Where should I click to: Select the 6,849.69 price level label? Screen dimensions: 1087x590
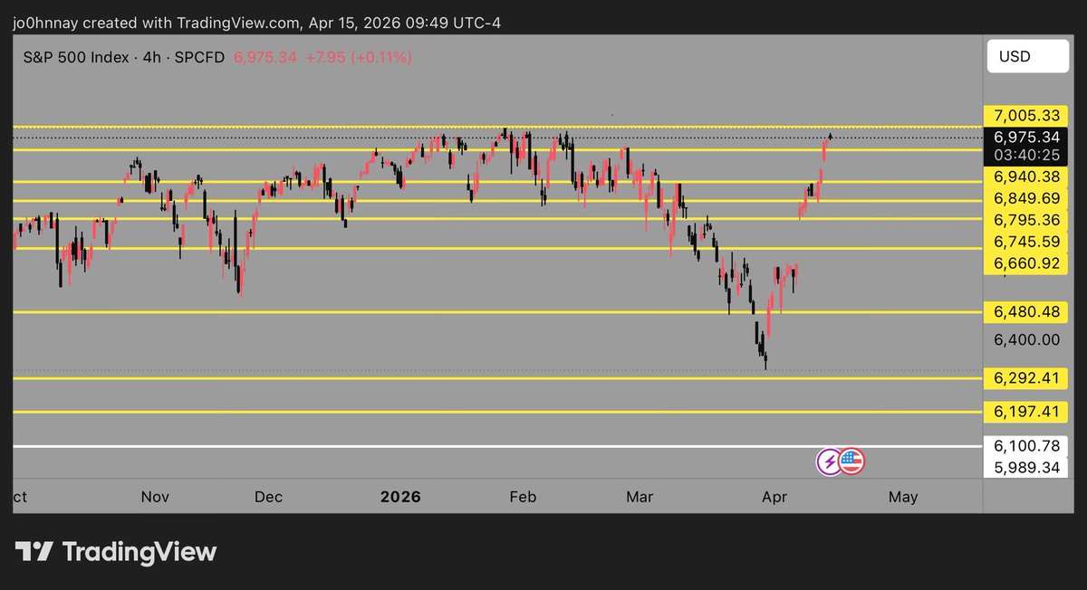[x=1026, y=198]
